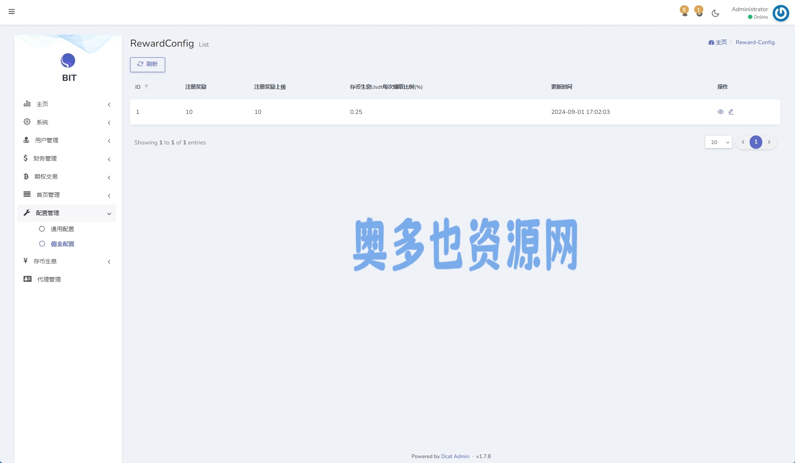Open the second notification icon with badge 1
This screenshot has width=795, height=463.
click(x=699, y=12)
